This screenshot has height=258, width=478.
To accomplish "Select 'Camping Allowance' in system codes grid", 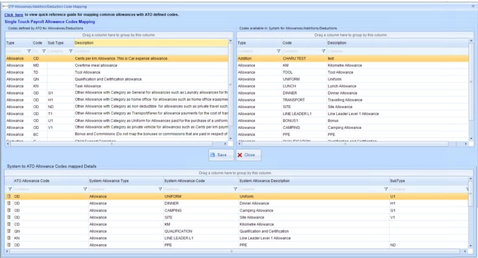I will 353,128.
